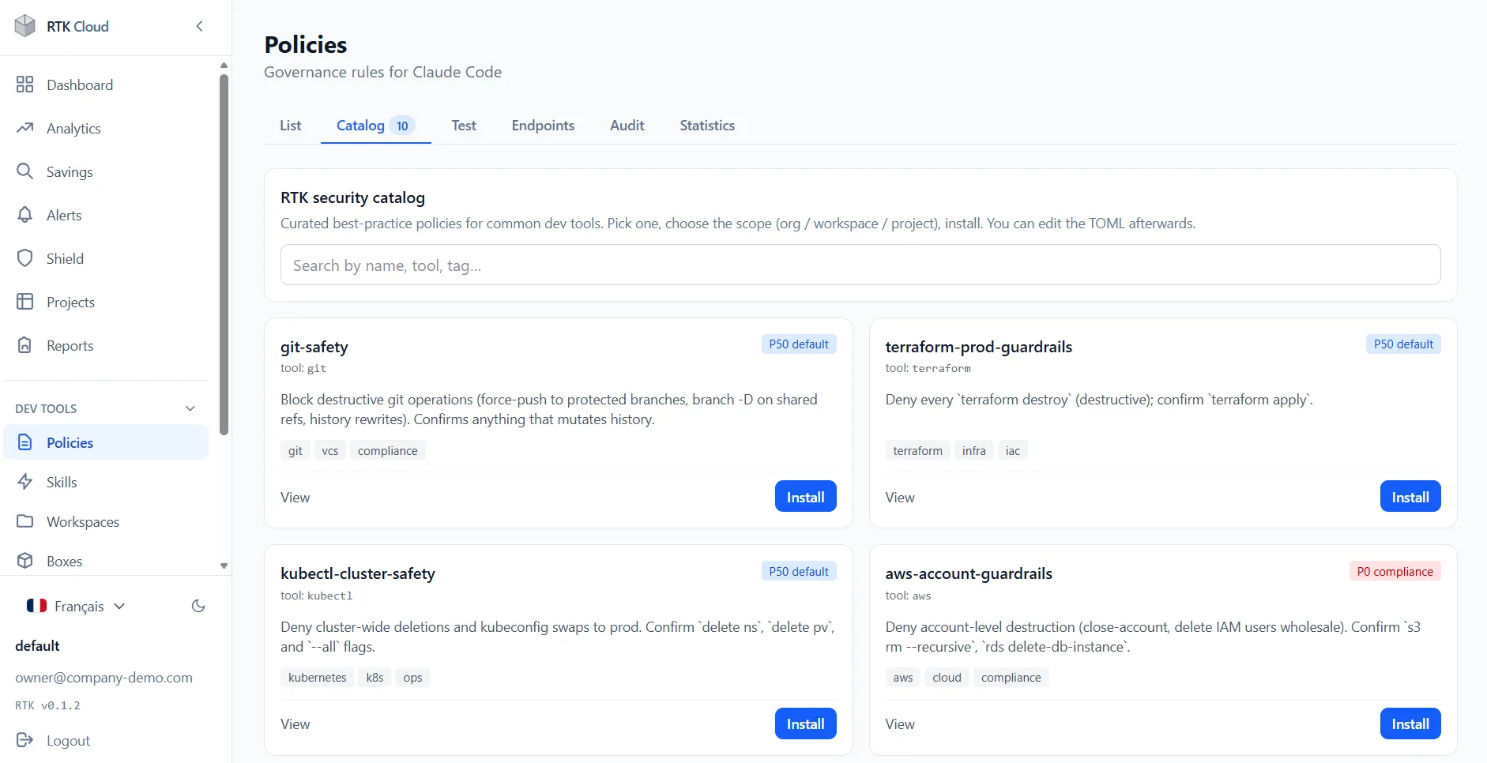Open Reports icon in sidebar
The height and width of the screenshot is (763, 1487).
pyautogui.click(x=25, y=345)
